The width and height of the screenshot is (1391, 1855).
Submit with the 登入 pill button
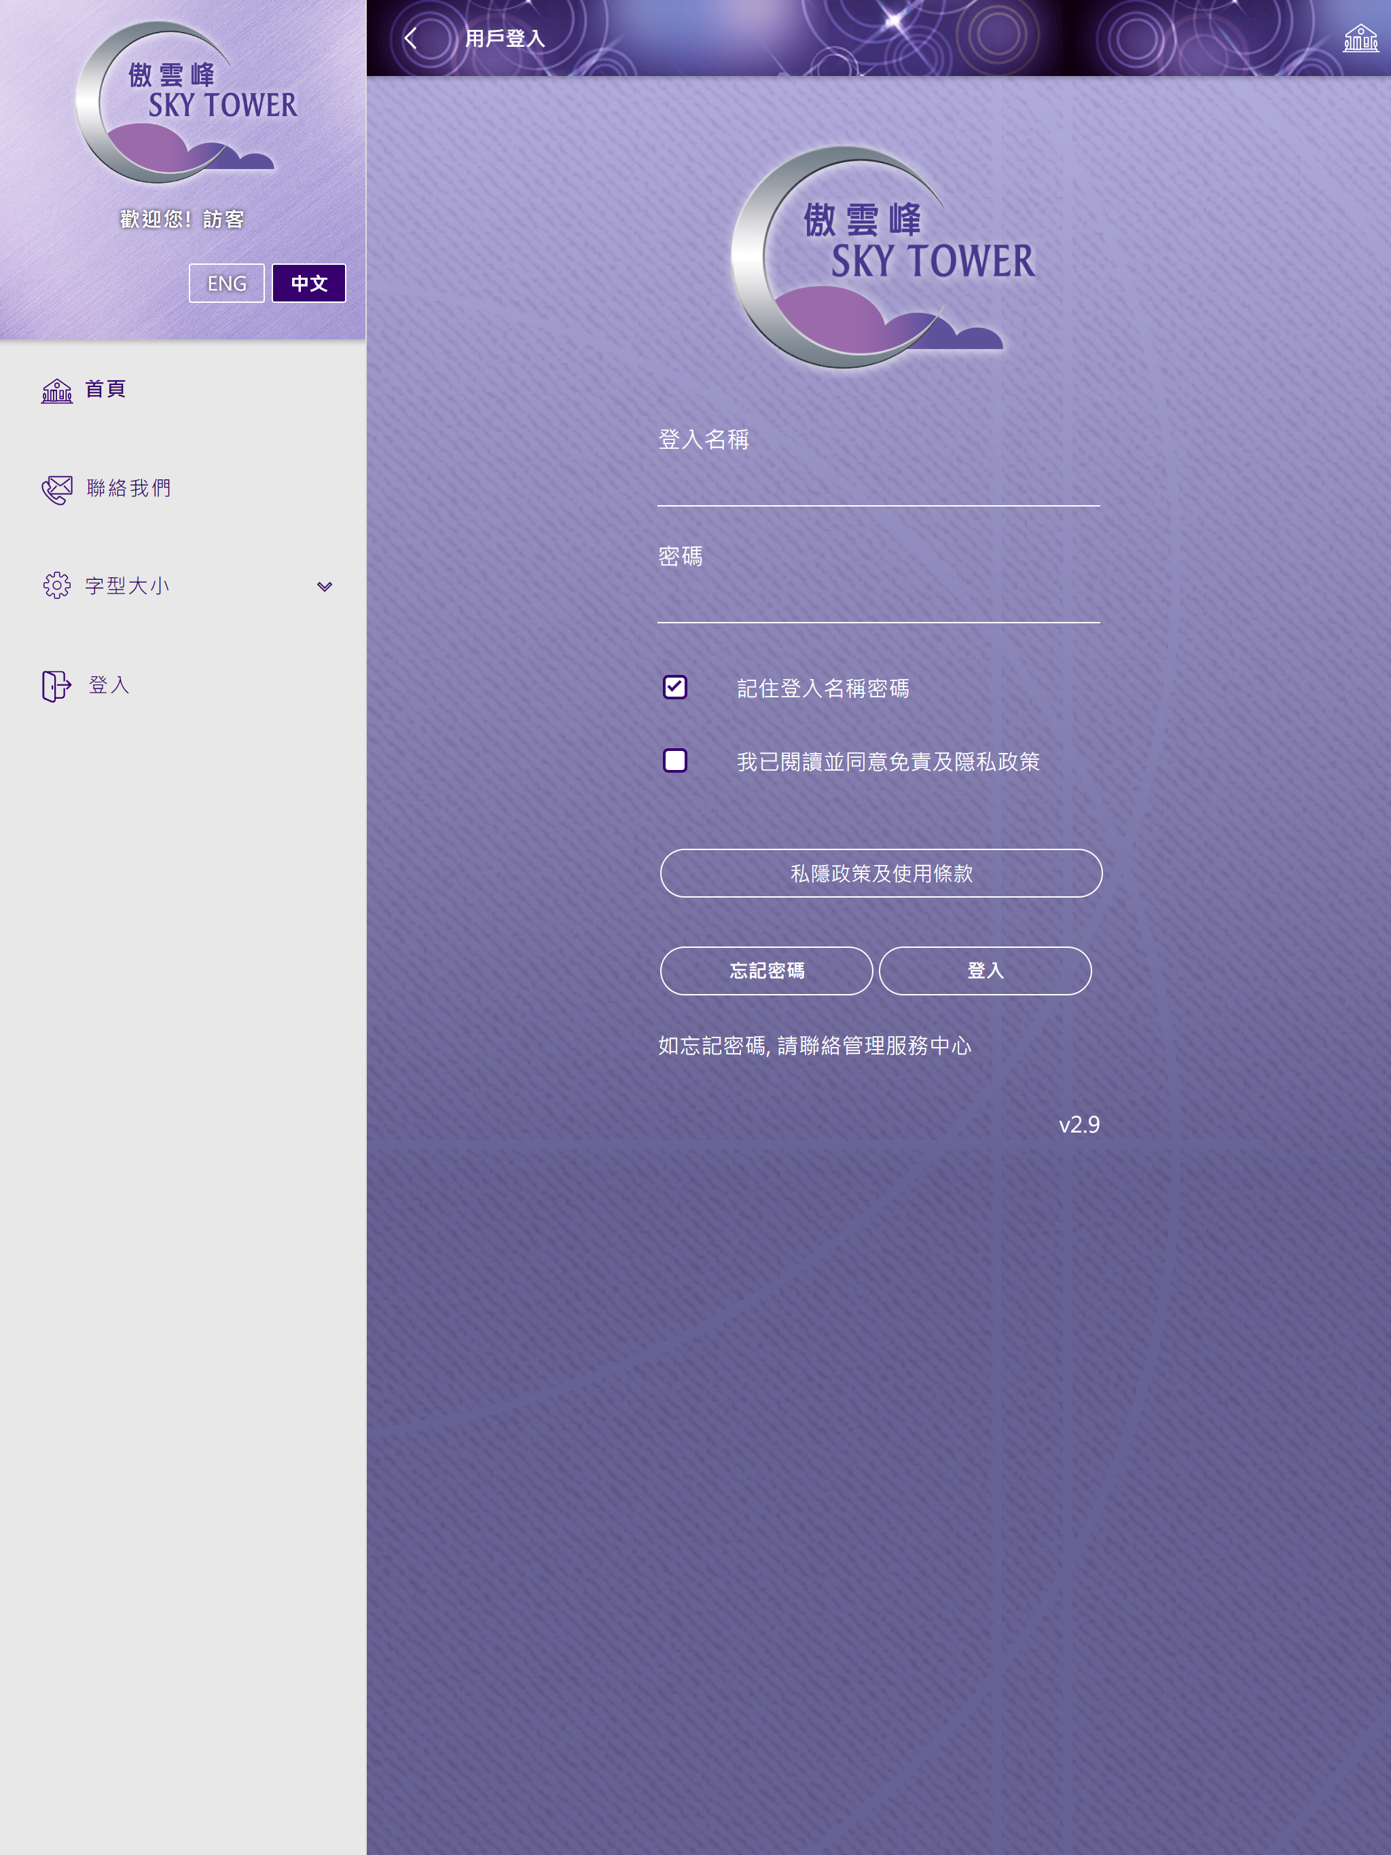click(x=985, y=970)
